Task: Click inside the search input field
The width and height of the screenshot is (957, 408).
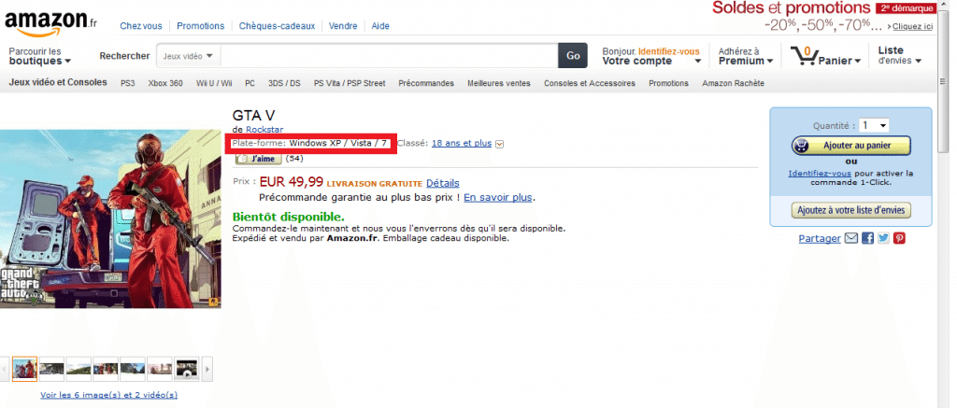Action: pos(390,55)
